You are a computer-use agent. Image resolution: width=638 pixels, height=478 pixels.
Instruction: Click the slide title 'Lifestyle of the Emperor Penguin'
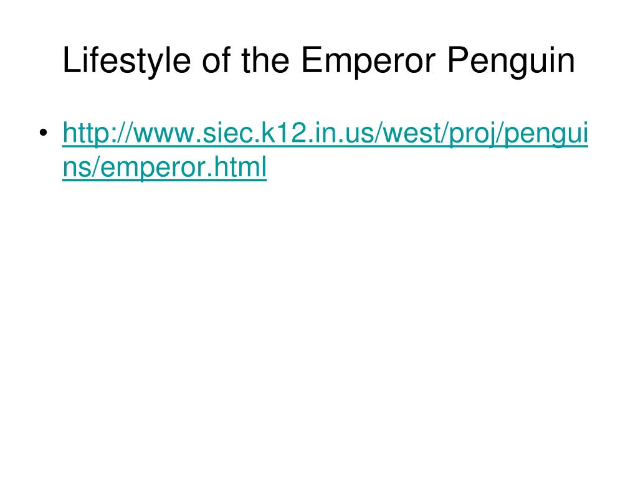[318, 60]
